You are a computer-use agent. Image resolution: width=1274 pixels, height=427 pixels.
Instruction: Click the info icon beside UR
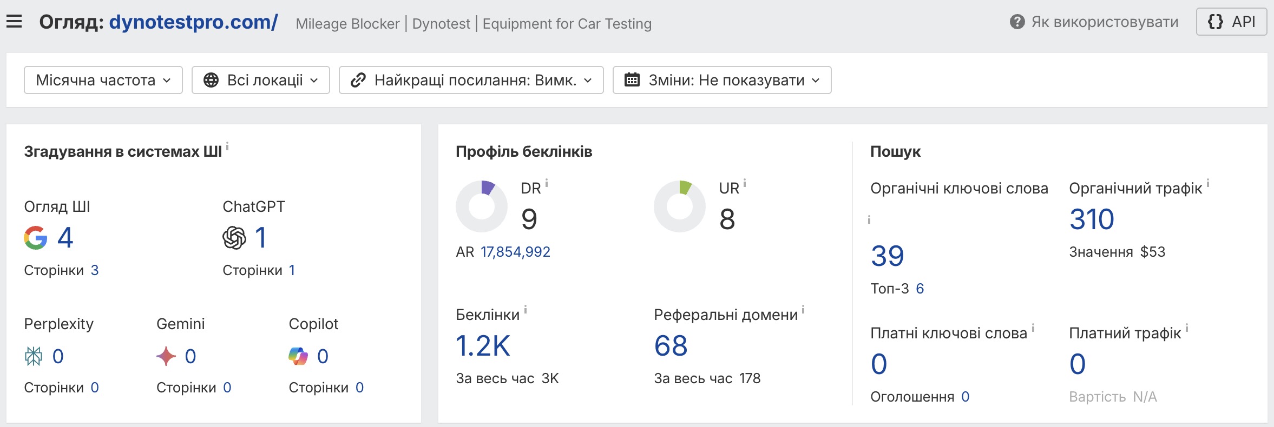pos(745,184)
